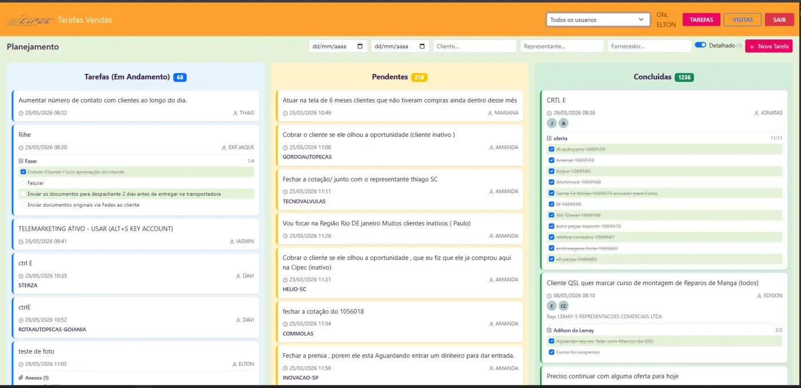Open the Atuar na tela de 6 meses task
801x388 pixels.
point(399,106)
